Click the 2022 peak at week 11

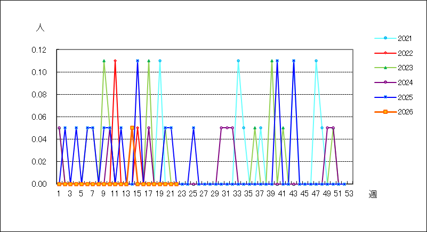pos(115,61)
